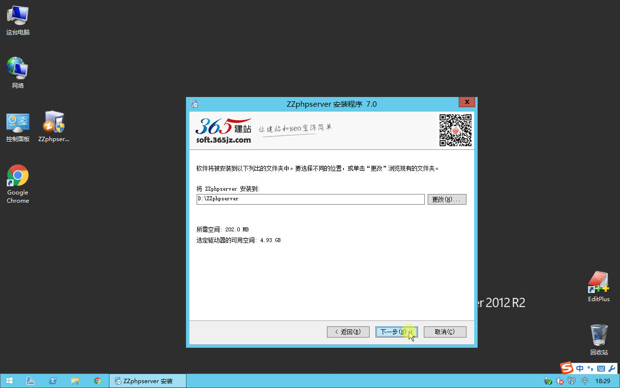
Task: Launch PowerShell from the taskbar
Action: [x=53, y=381]
